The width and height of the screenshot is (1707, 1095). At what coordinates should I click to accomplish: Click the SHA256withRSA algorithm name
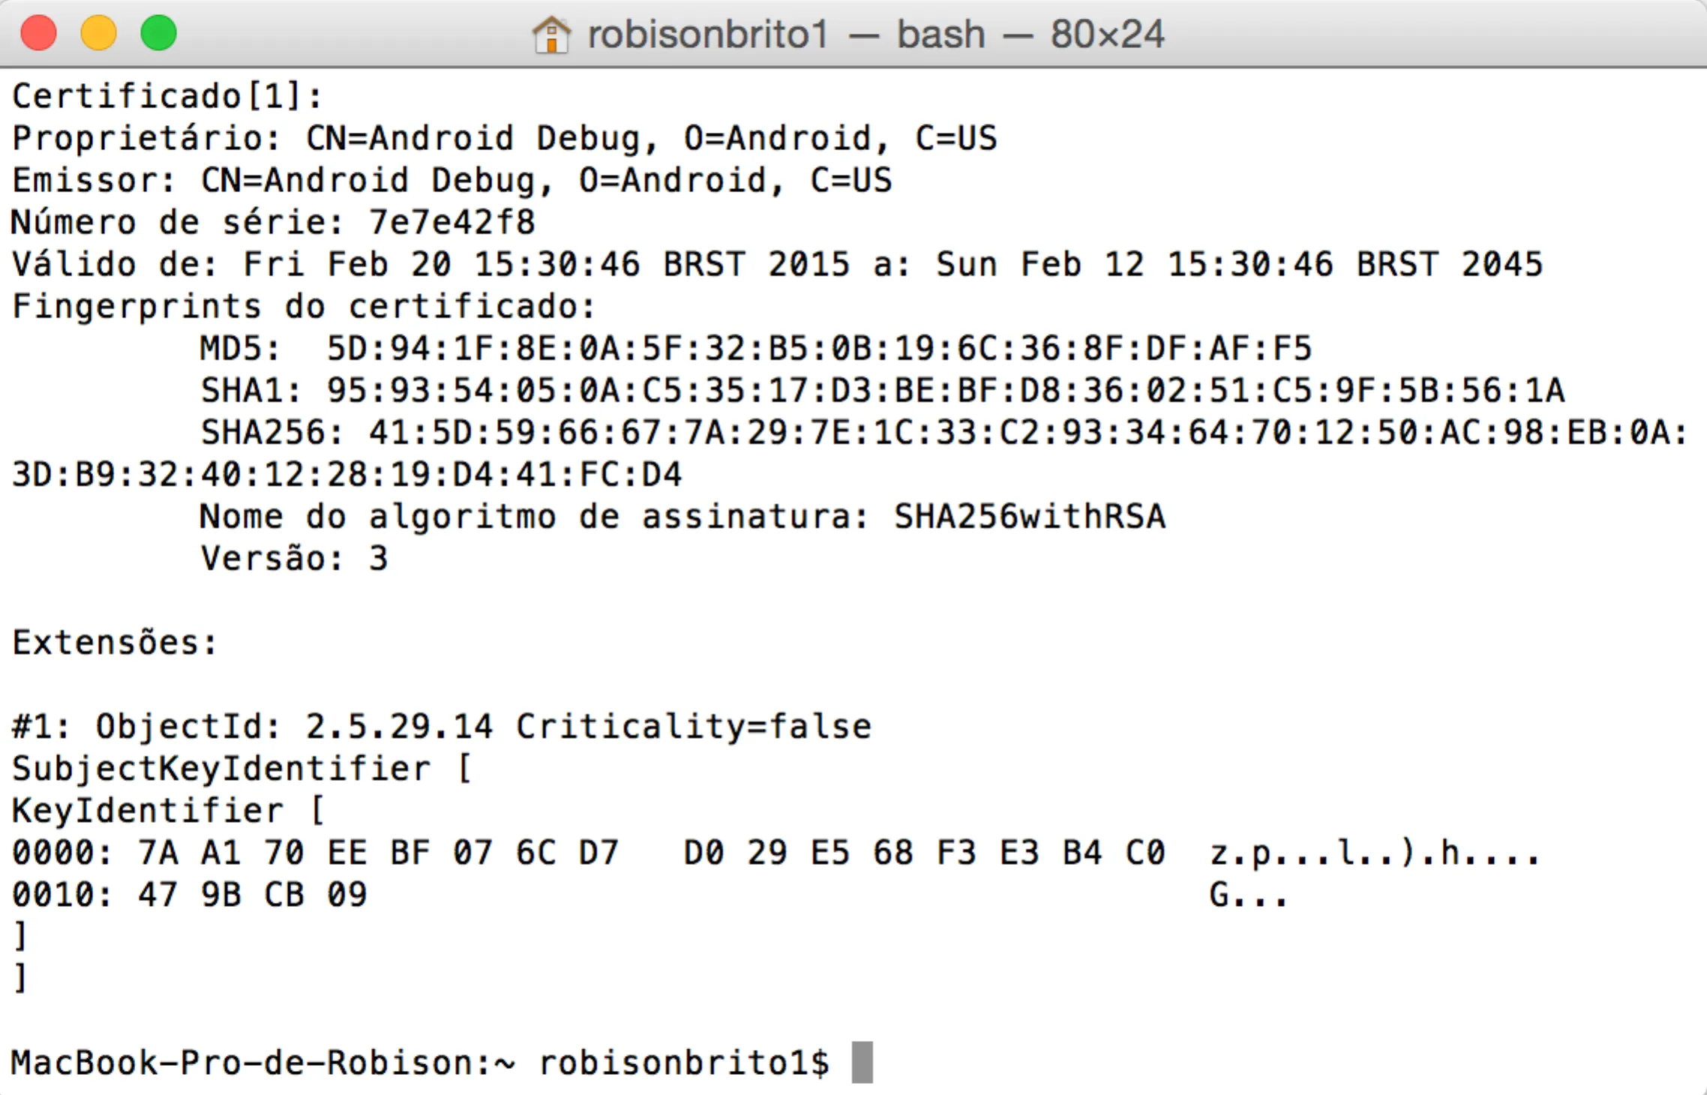(1029, 517)
